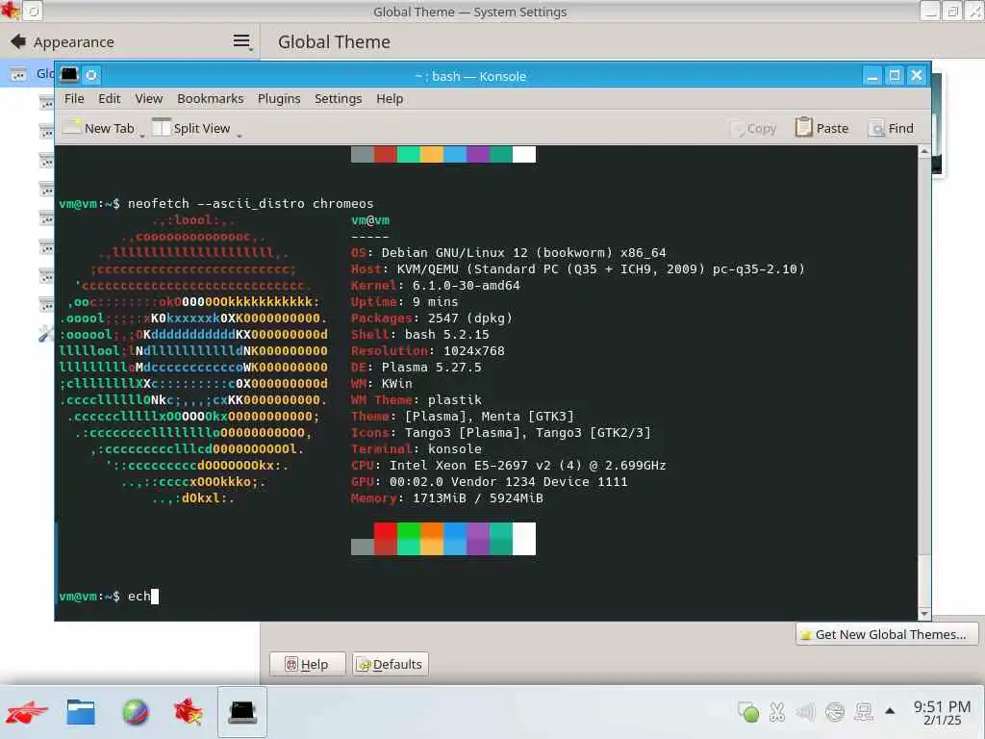The height and width of the screenshot is (739, 985).
Task: Click the Konsole scrollbar up arrow
Action: (x=924, y=151)
